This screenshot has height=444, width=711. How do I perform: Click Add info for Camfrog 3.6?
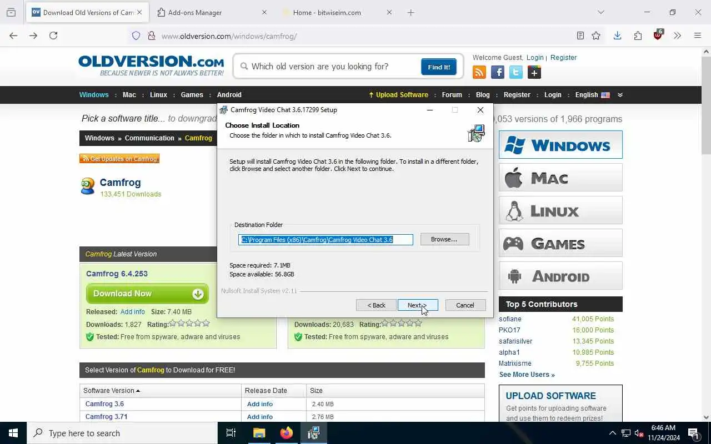click(x=260, y=404)
